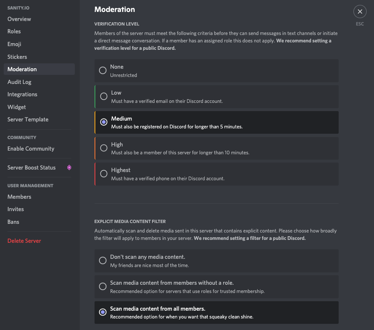Open the Overview settings page

(19, 19)
